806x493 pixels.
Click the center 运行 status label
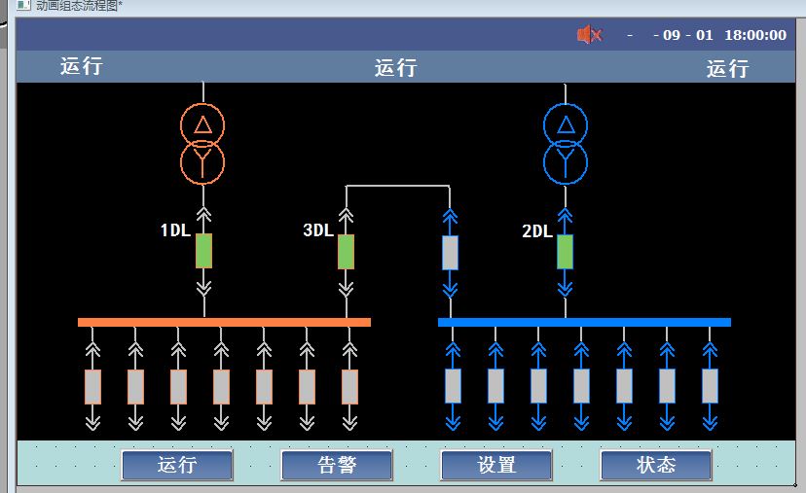pyautogui.click(x=395, y=68)
